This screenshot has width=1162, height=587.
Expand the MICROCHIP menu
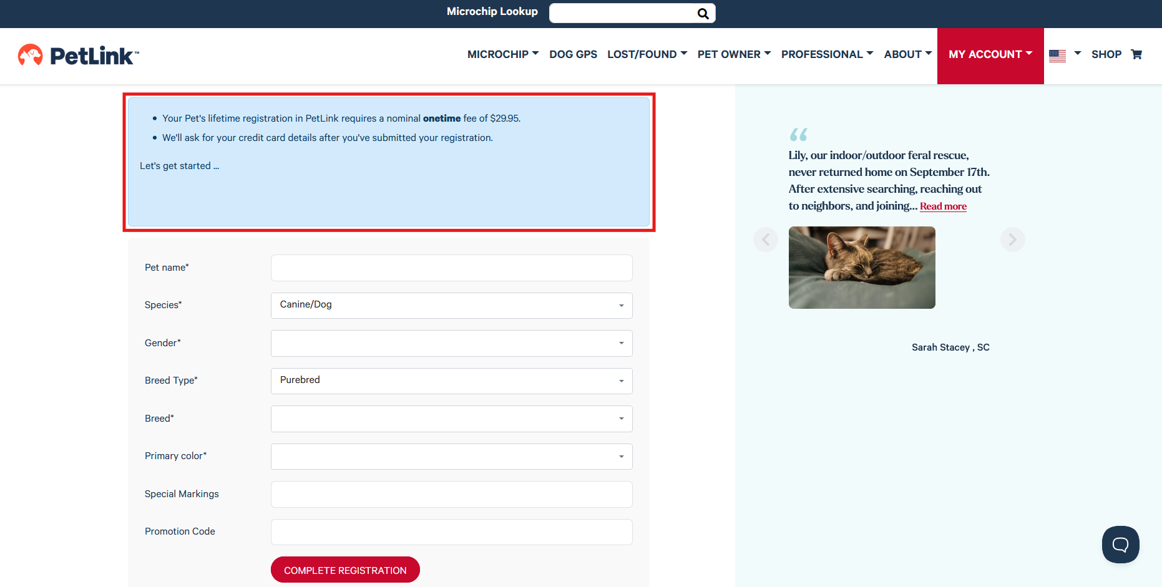click(x=503, y=54)
